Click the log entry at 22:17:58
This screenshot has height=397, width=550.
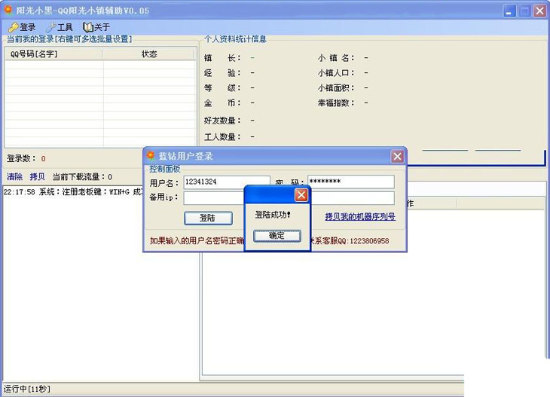(74, 192)
